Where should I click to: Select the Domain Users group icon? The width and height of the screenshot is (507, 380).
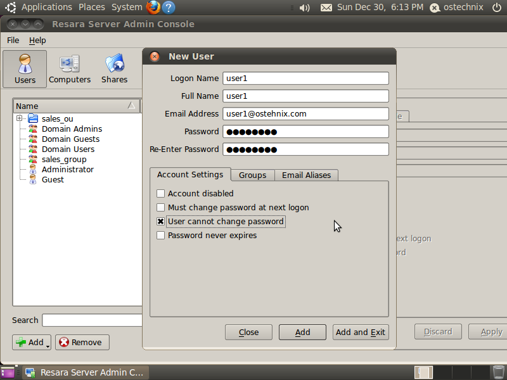33,149
